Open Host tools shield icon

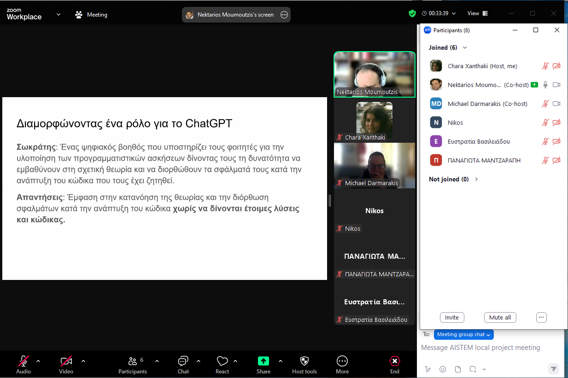[304, 361]
